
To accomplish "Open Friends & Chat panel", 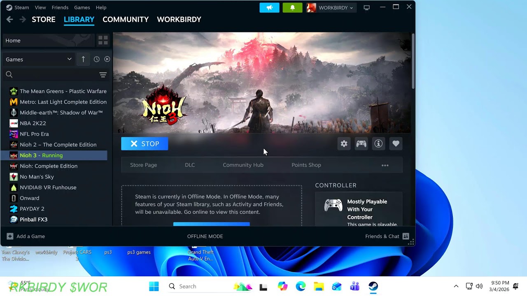I will [x=387, y=236].
